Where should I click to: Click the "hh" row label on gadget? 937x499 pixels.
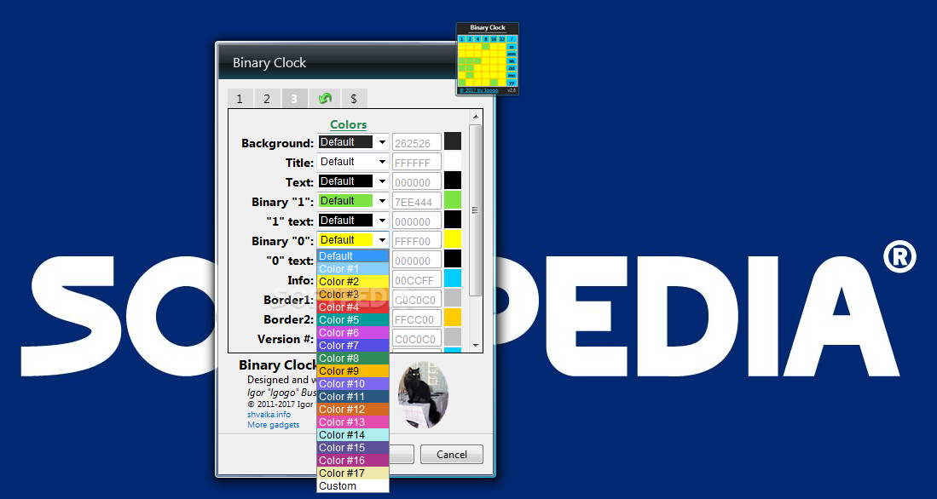pyautogui.click(x=512, y=60)
